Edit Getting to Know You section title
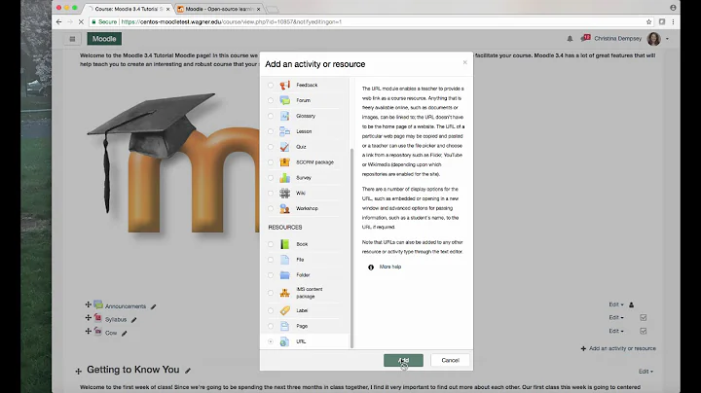701x393 pixels. pyautogui.click(x=188, y=371)
